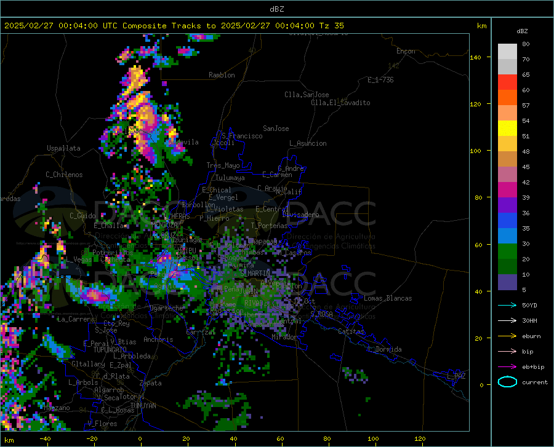Click the 'L_Arboles' map label
The height and width of the screenshot is (447, 554).
pyautogui.click(x=83, y=382)
